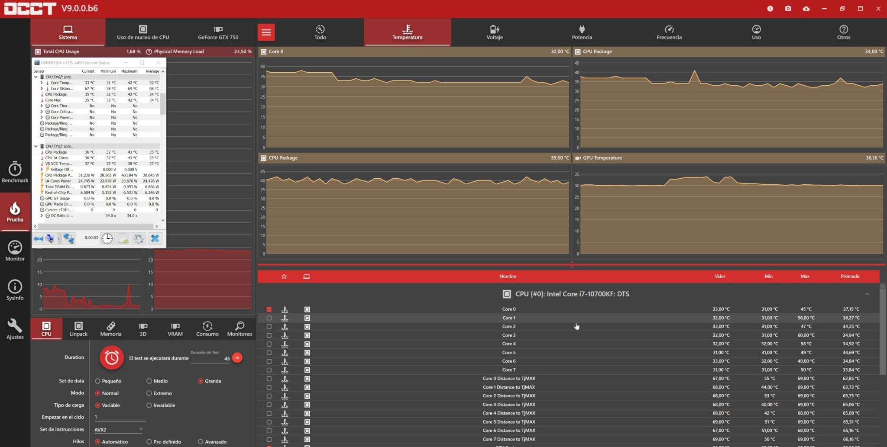Expand Core Temp row in HWiNFO
The height and width of the screenshot is (447, 887).
(x=42, y=83)
